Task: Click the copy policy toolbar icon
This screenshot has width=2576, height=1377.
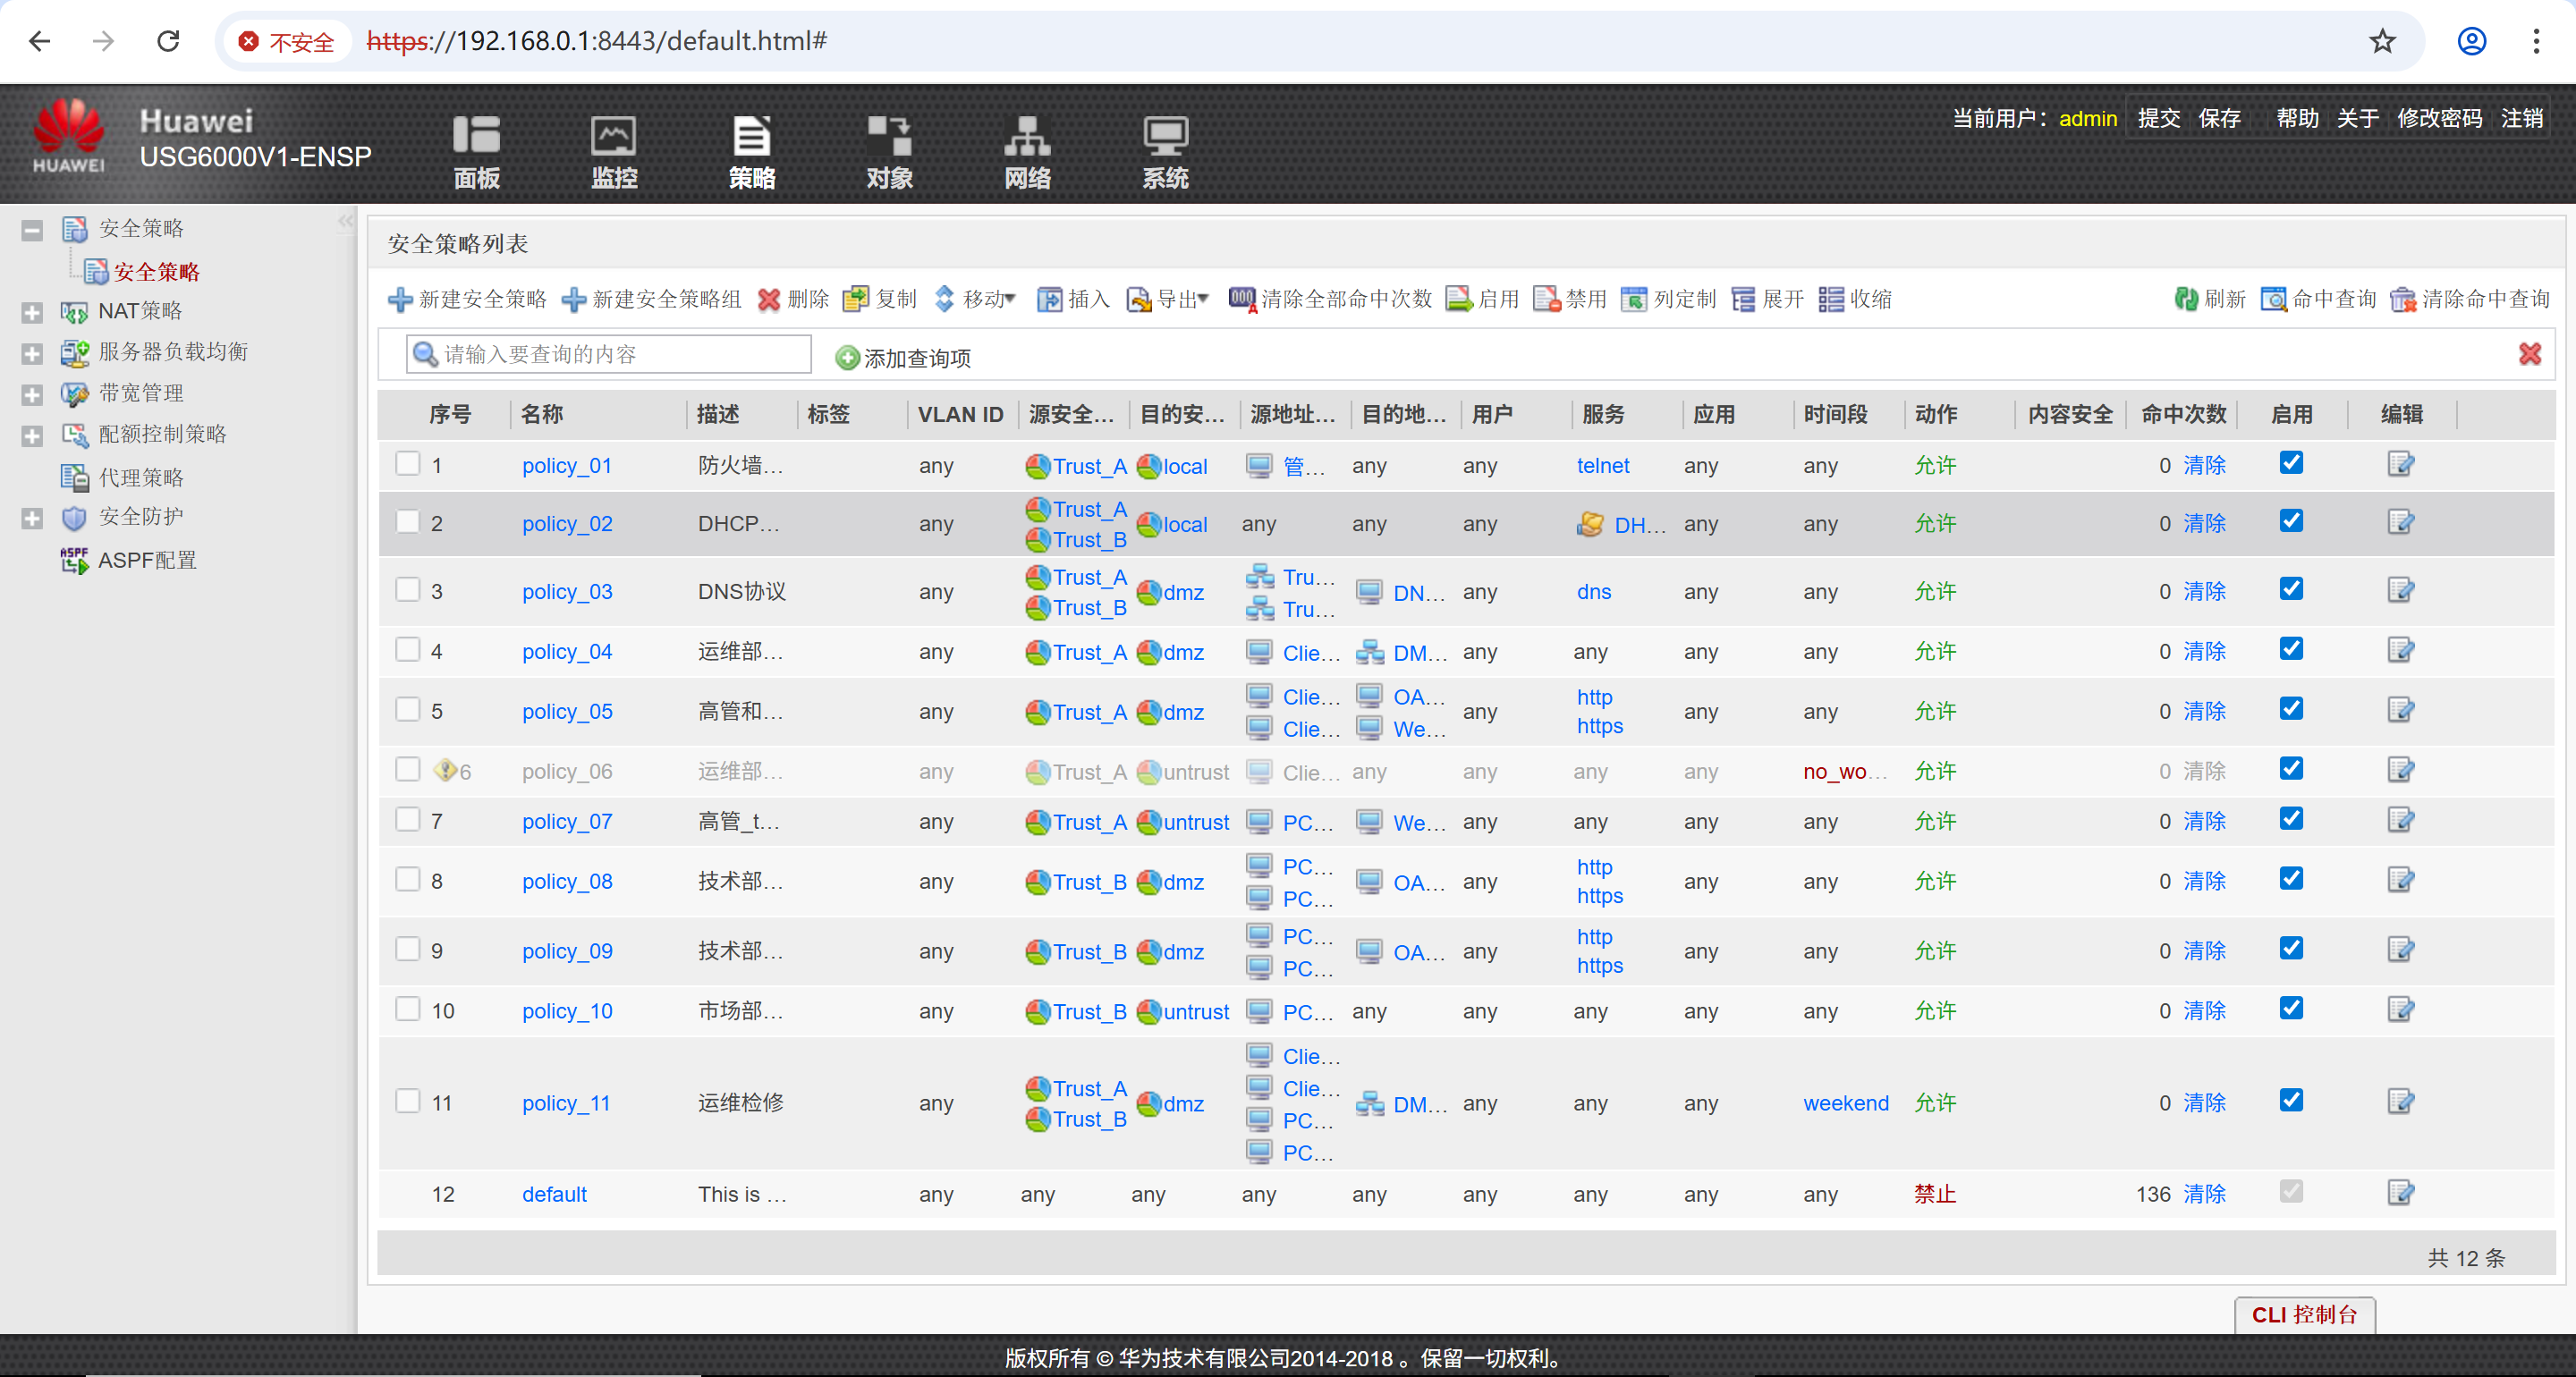Action: tap(855, 299)
